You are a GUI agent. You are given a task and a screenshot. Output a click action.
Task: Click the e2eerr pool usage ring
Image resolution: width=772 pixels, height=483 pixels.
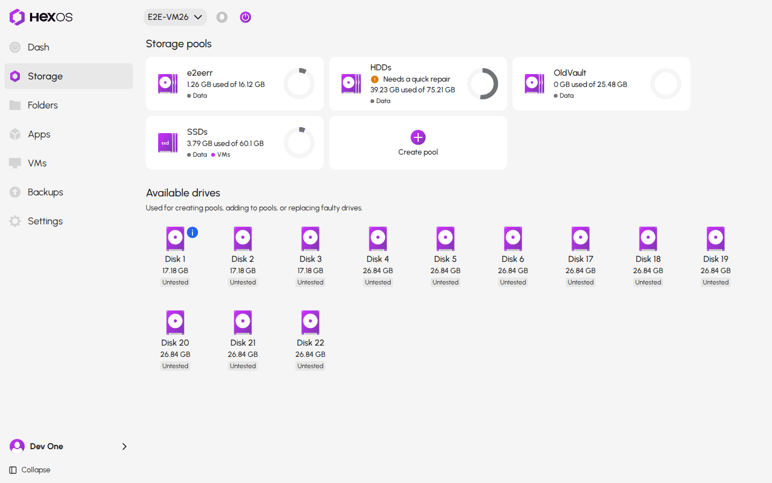pos(299,84)
